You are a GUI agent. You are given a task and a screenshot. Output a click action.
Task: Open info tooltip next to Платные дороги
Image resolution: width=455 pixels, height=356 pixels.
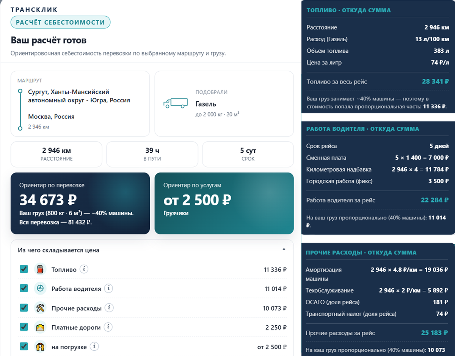pyautogui.click(x=108, y=327)
